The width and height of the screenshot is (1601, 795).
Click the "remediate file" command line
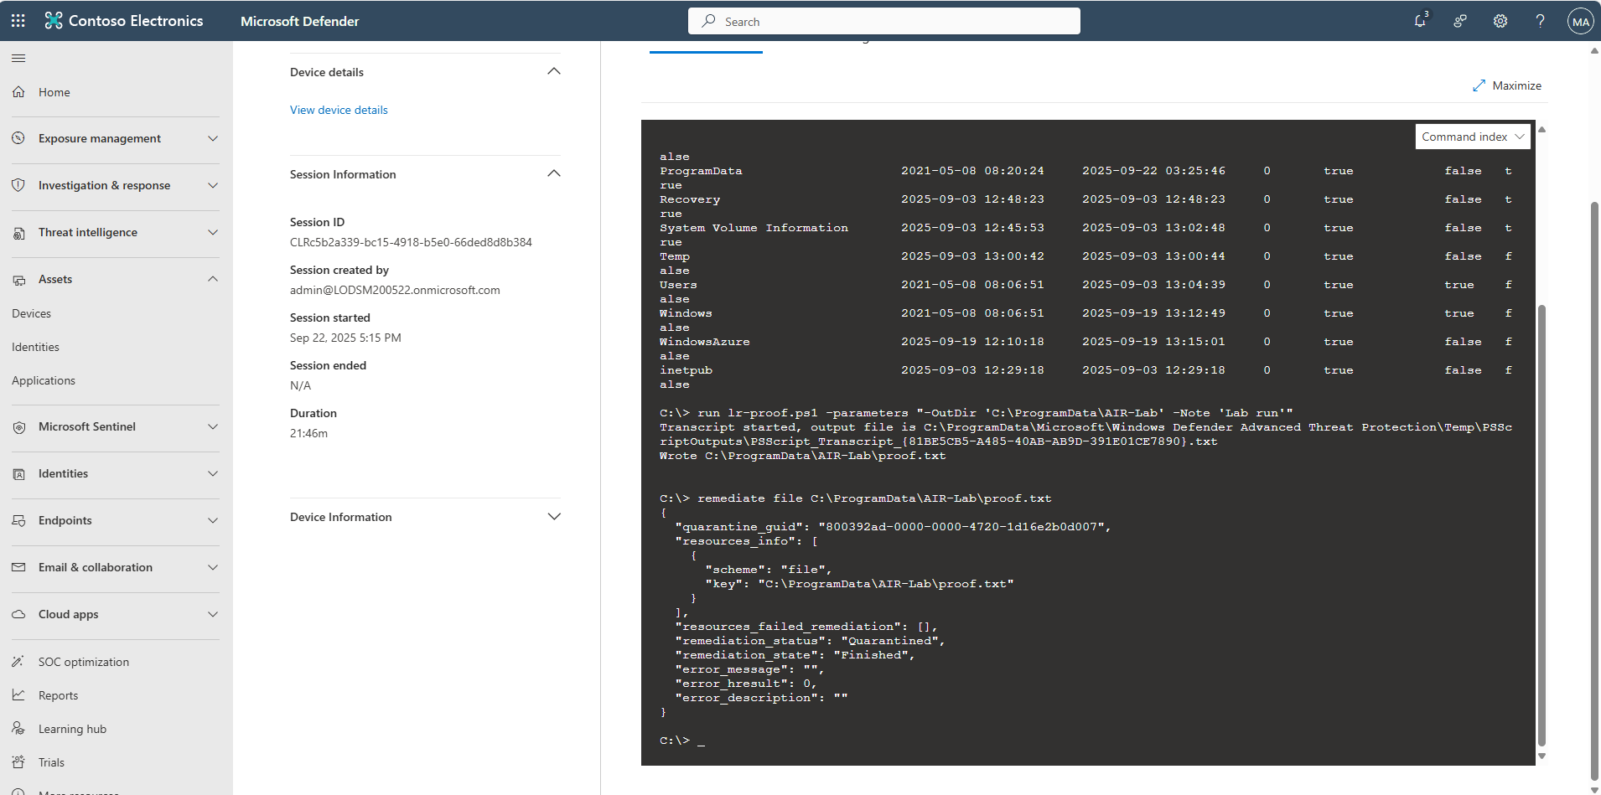point(856,498)
